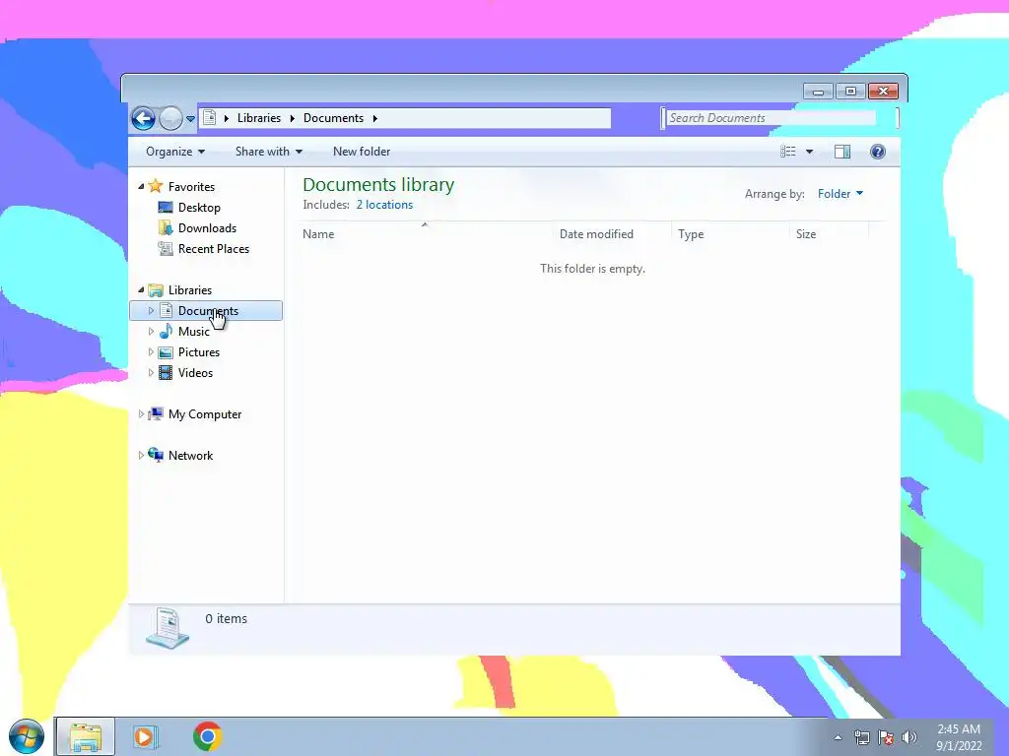
Task: Click the document icon in the address bar
Action: [x=209, y=118]
